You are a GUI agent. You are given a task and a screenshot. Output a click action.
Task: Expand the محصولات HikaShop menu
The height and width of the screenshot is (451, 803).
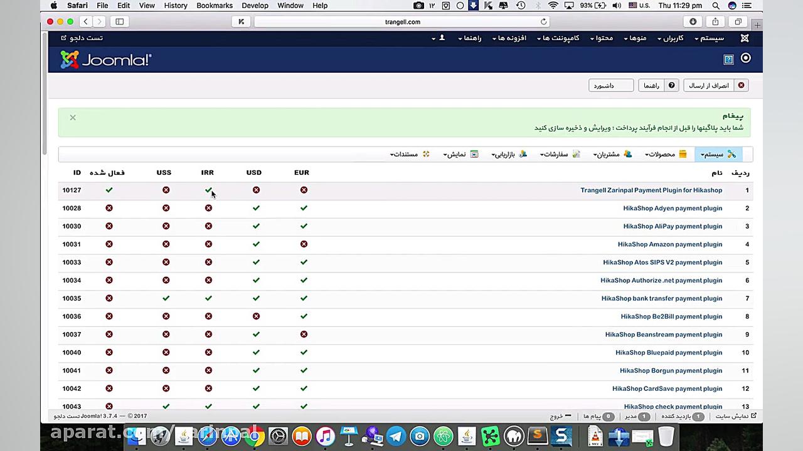click(666, 154)
